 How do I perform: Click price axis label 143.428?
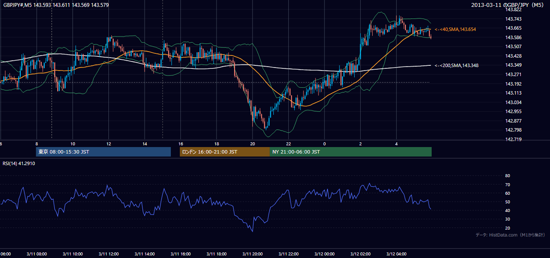click(x=514, y=56)
